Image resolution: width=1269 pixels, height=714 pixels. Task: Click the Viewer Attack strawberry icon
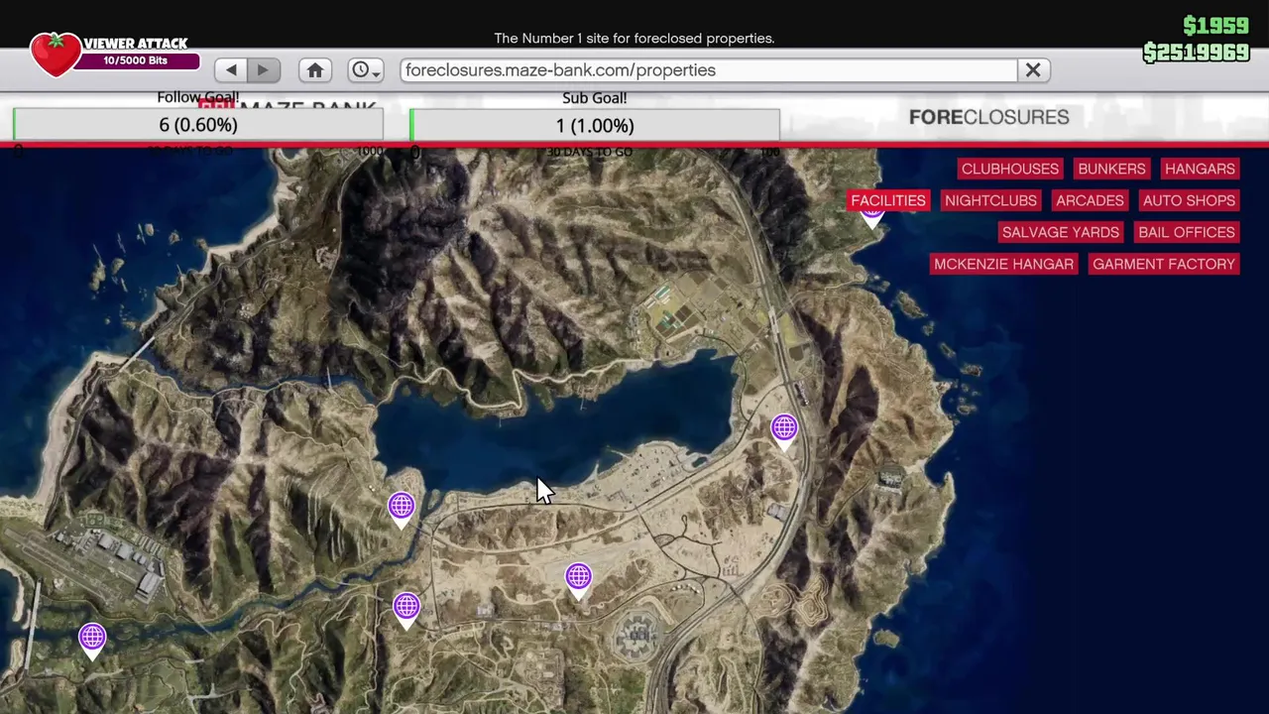[x=56, y=54]
